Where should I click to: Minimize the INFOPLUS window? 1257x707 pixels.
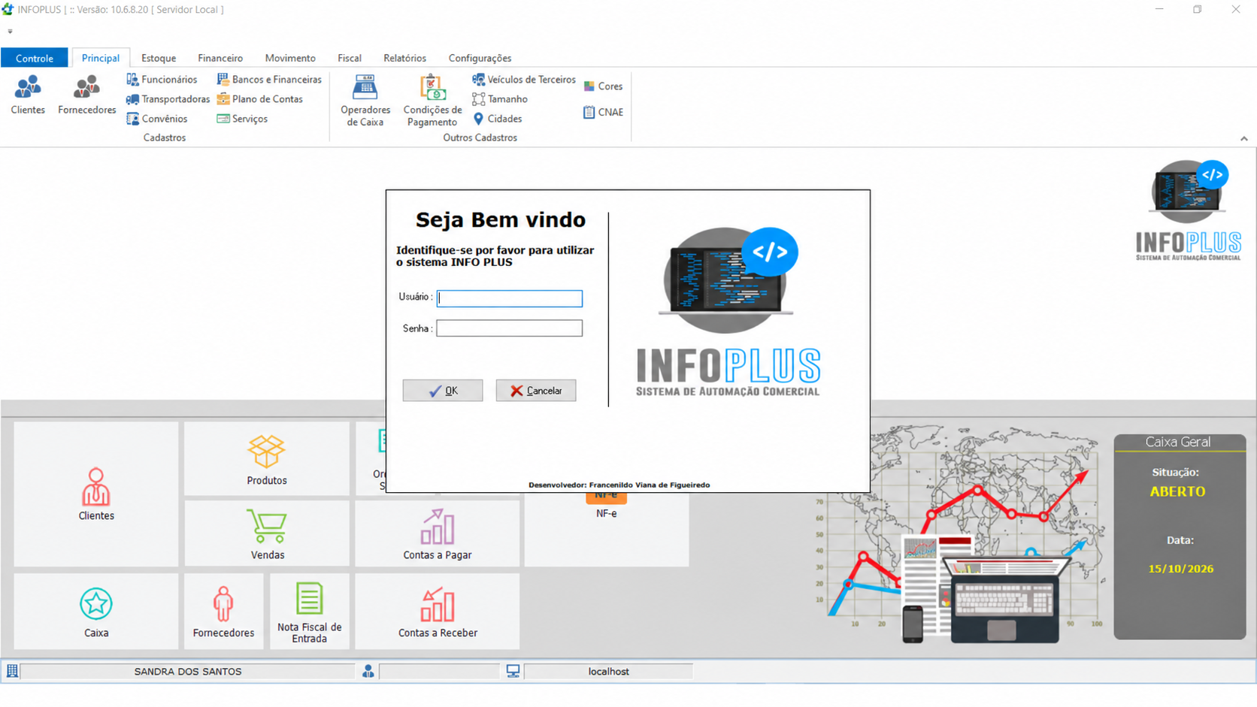pyautogui.click(x=1159, y=10)
